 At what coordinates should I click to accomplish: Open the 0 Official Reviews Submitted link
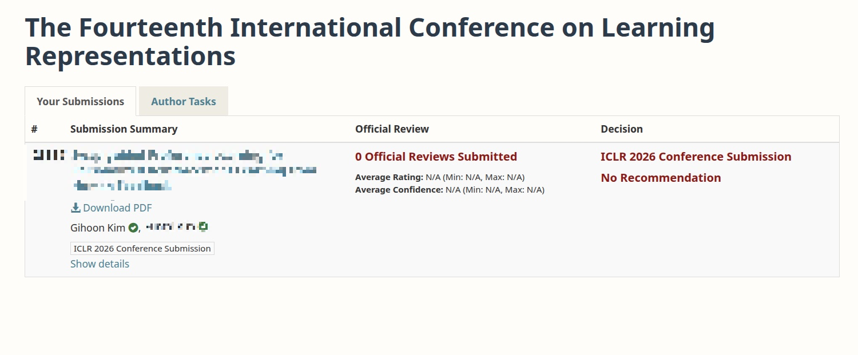tap(436, 157)
